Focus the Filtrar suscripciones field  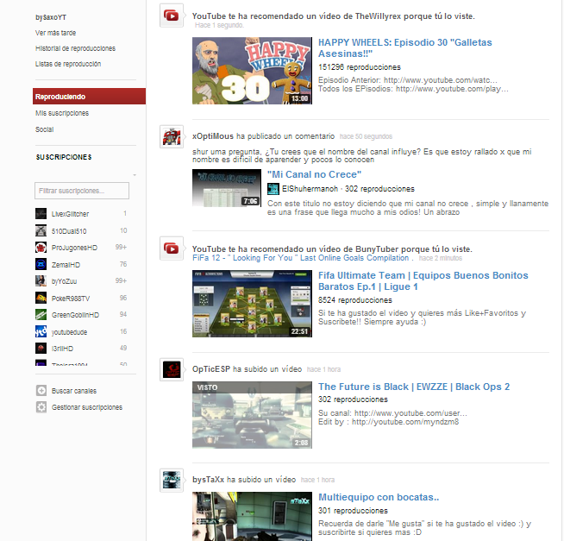coord(82,191)
